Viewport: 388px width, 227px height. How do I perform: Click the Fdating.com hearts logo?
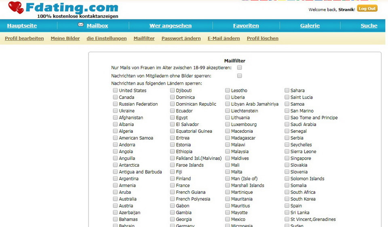pos(16,7)
